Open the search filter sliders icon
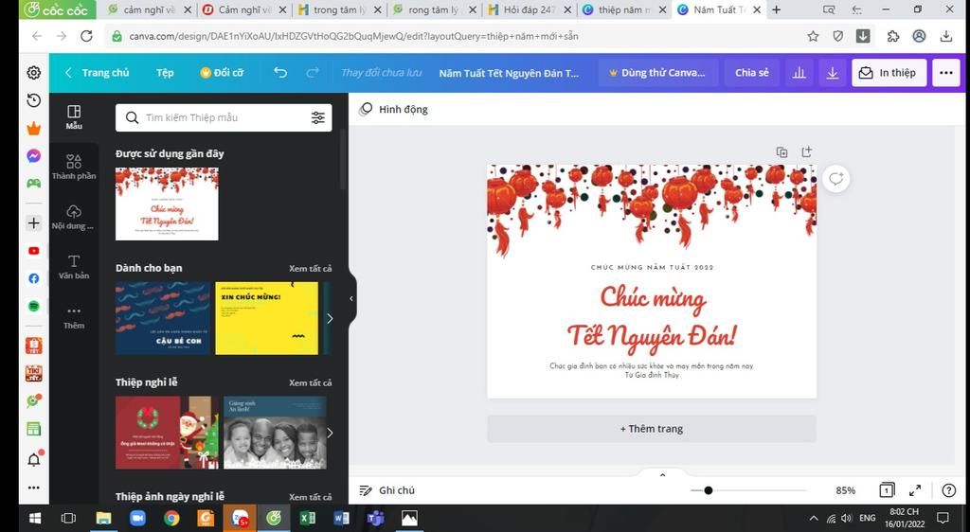 pos(318,117)
